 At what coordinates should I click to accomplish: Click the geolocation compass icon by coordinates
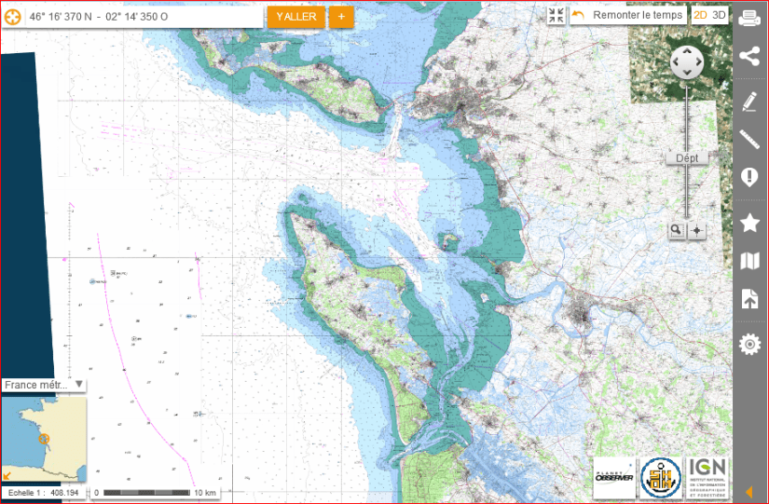(x=13, y=17)
